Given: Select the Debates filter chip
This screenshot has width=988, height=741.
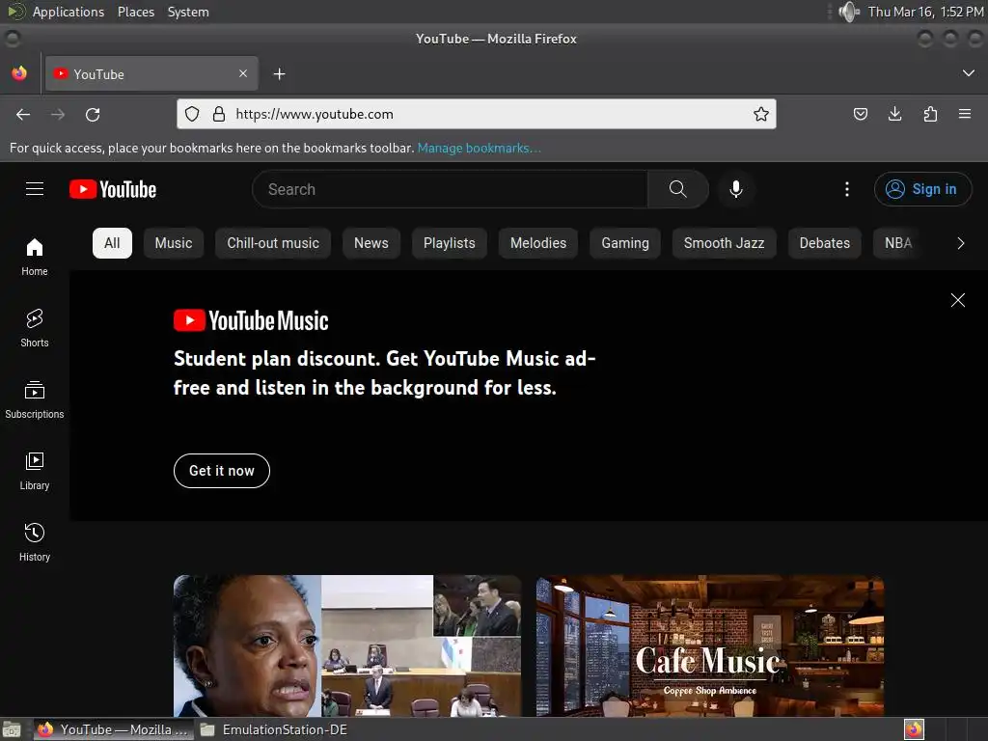Looking at the screenshot, I should 824,243.
